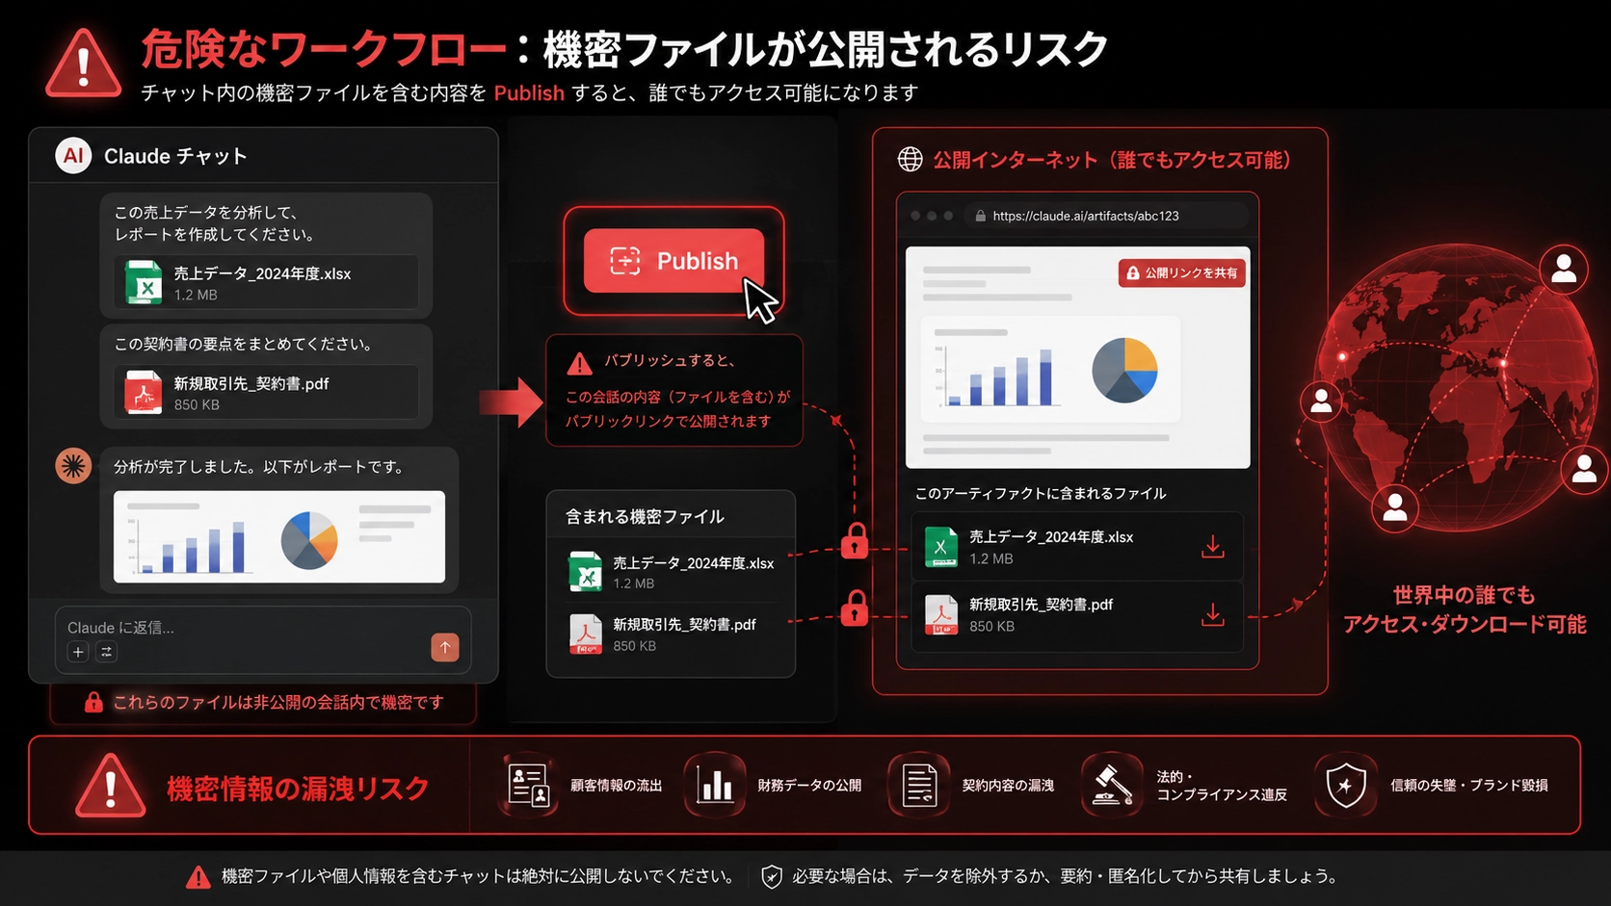
Task: Click the 顧客情報の流出 contact card icon
Action: coord(528,785)
